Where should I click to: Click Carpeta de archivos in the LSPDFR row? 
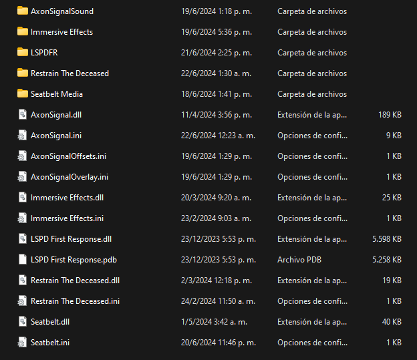coord(312,53)
